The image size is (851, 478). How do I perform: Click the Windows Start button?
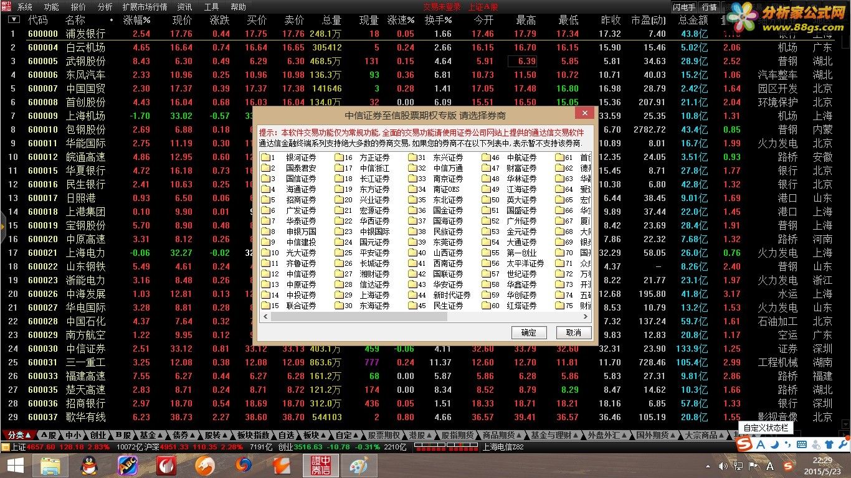[x=15, y=465]
